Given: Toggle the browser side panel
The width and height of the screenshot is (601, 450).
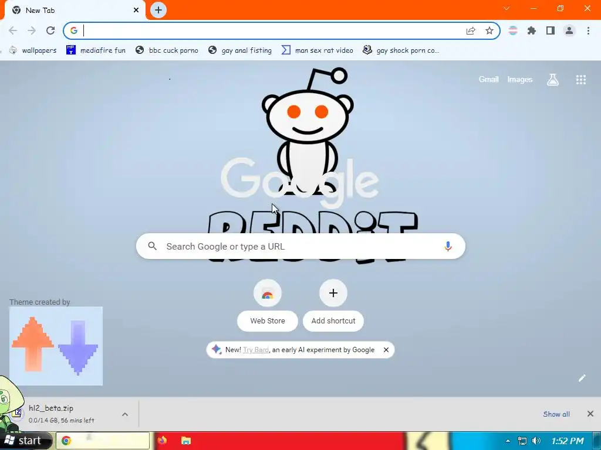Looking at the screenshot, I should click(551, 30).
